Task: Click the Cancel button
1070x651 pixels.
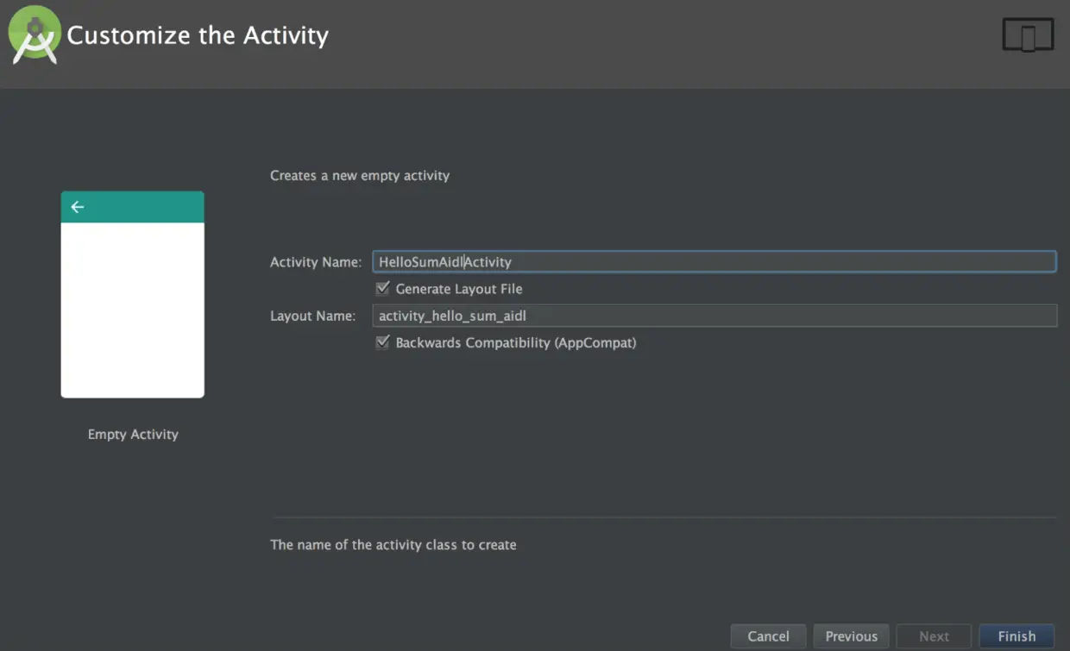Action: (x=768, y=636)
